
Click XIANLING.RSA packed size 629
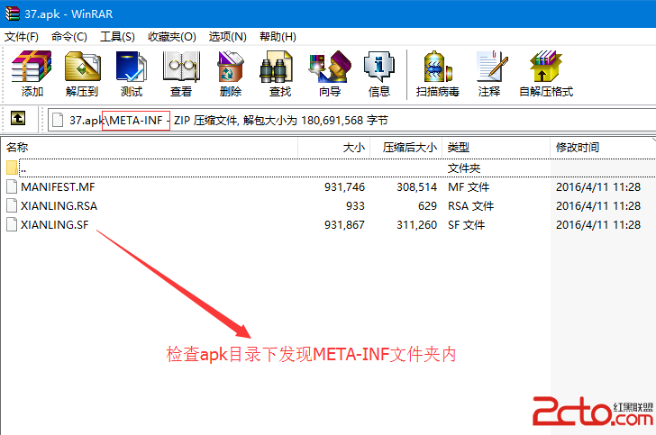click(427, 205)
